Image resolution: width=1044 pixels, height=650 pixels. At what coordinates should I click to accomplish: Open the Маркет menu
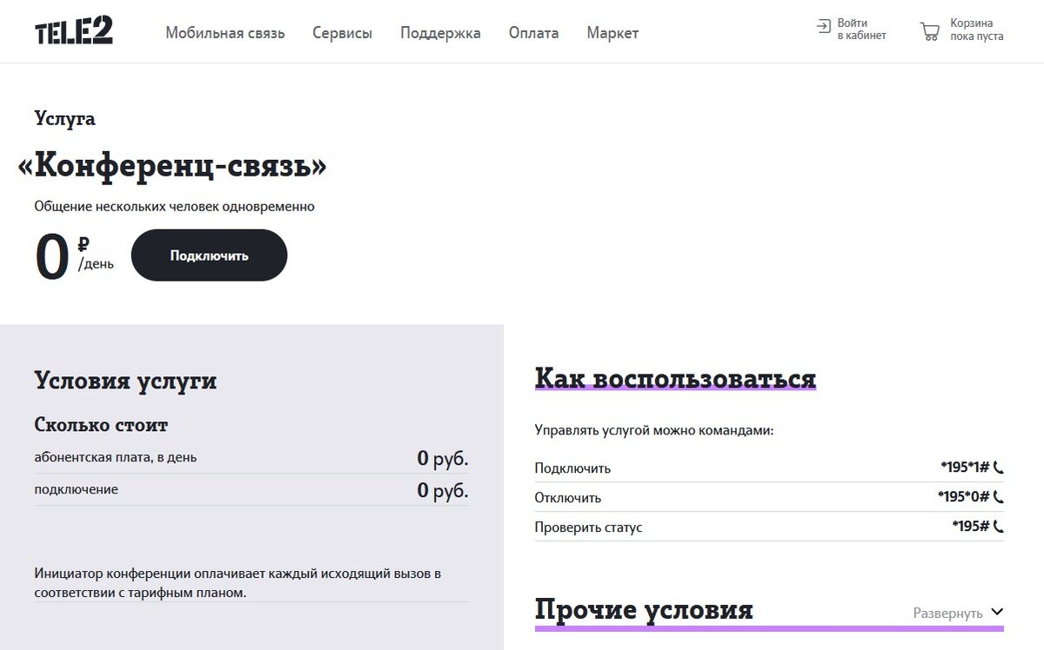612,33
